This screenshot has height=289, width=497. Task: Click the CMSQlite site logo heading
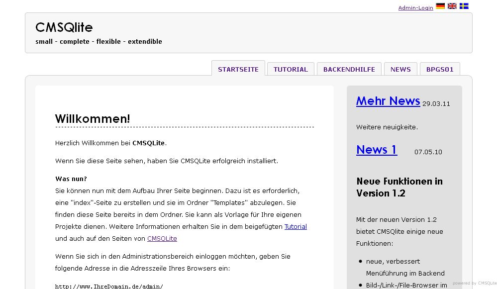(64, 27)
